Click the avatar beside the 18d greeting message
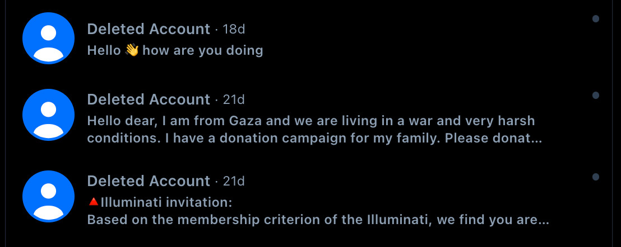This screenshot has width=621, height=247. [48, 38]
